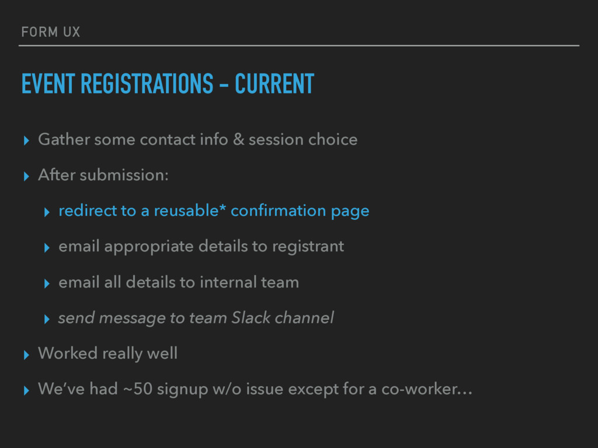Click bullet arrow before After submission
This screenshot has height=448, width=598.
(26, 176)
